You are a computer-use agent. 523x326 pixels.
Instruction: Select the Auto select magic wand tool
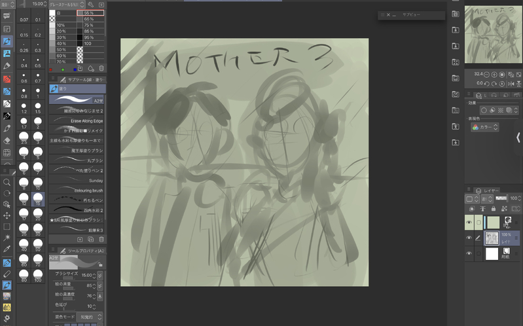7,238
